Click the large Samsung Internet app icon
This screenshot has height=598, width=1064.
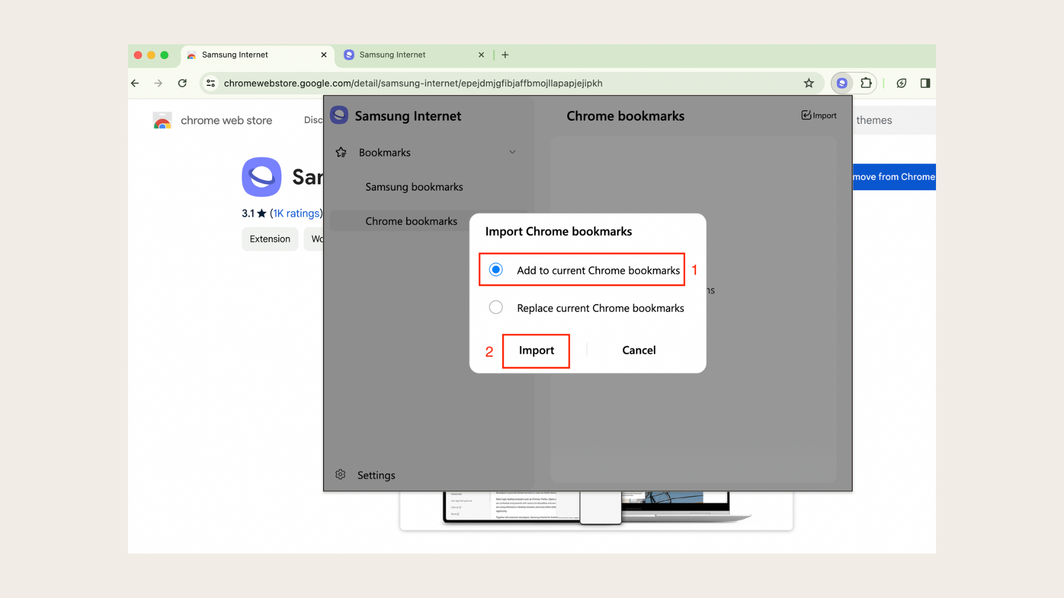[x=262, y=177]
